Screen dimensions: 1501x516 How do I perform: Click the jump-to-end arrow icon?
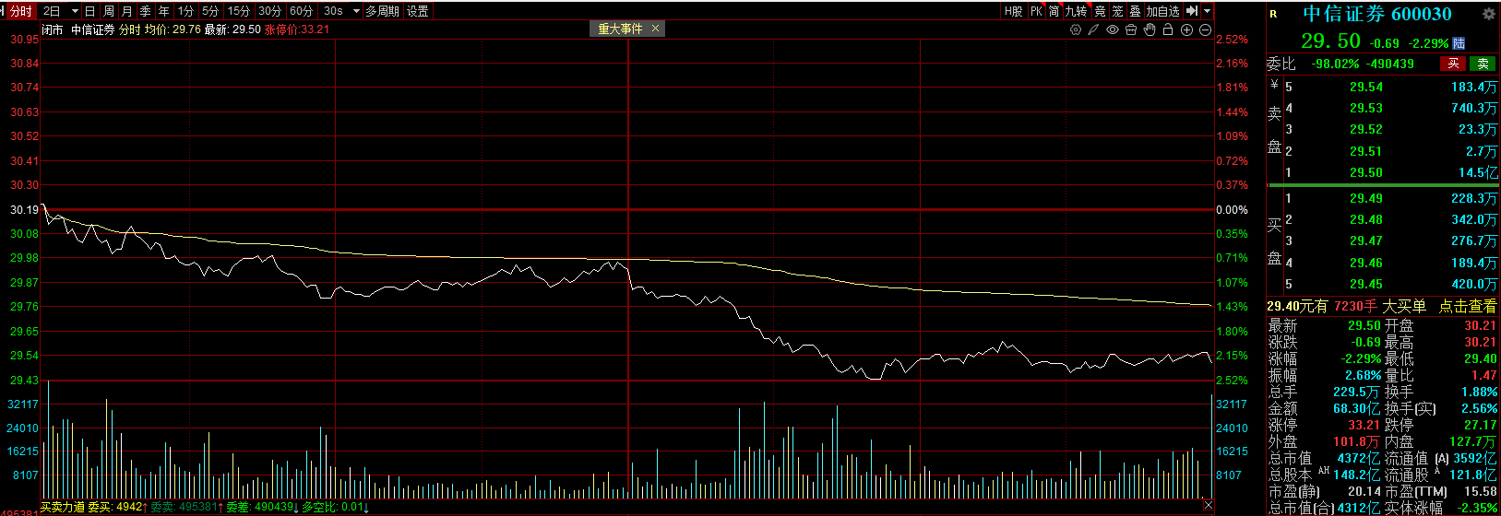coord(1192,11)
